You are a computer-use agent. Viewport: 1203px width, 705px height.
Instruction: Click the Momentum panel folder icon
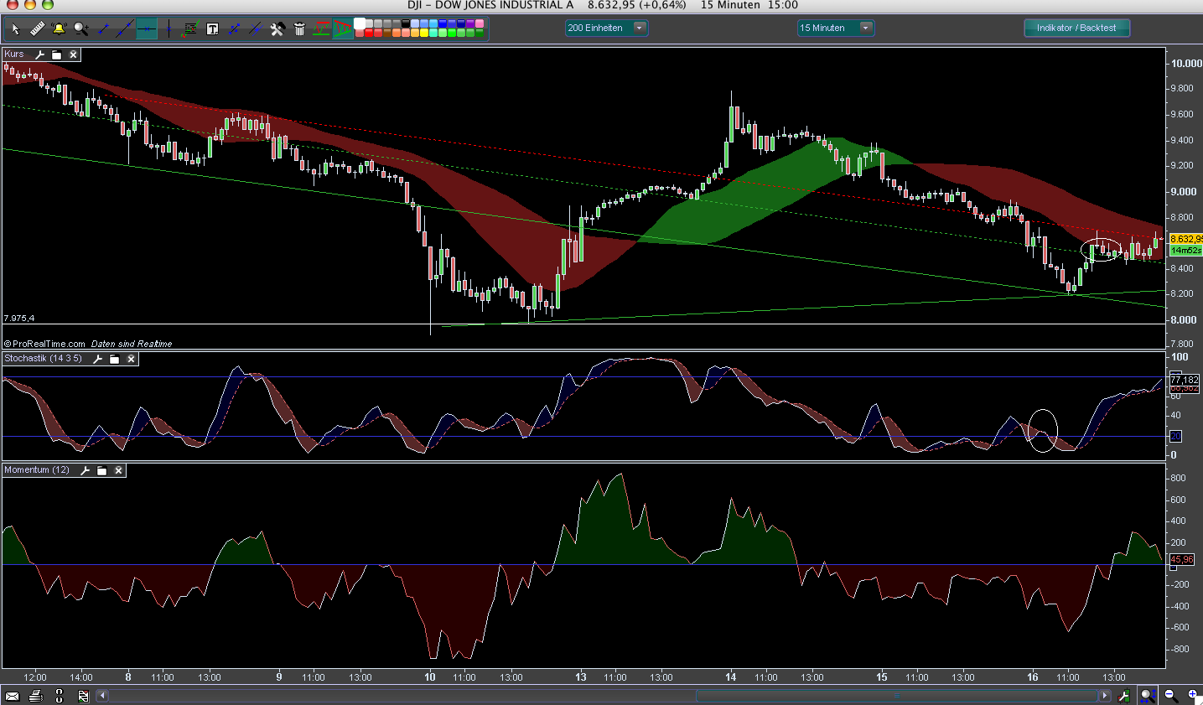point(101,470)
